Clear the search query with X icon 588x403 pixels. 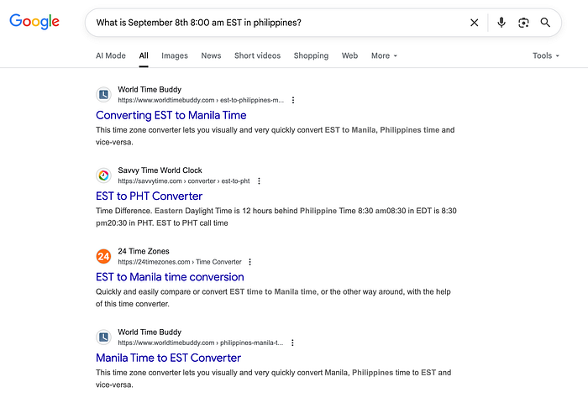click(474, 23)
